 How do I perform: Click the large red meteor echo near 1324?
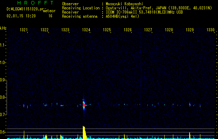(84, 105)
